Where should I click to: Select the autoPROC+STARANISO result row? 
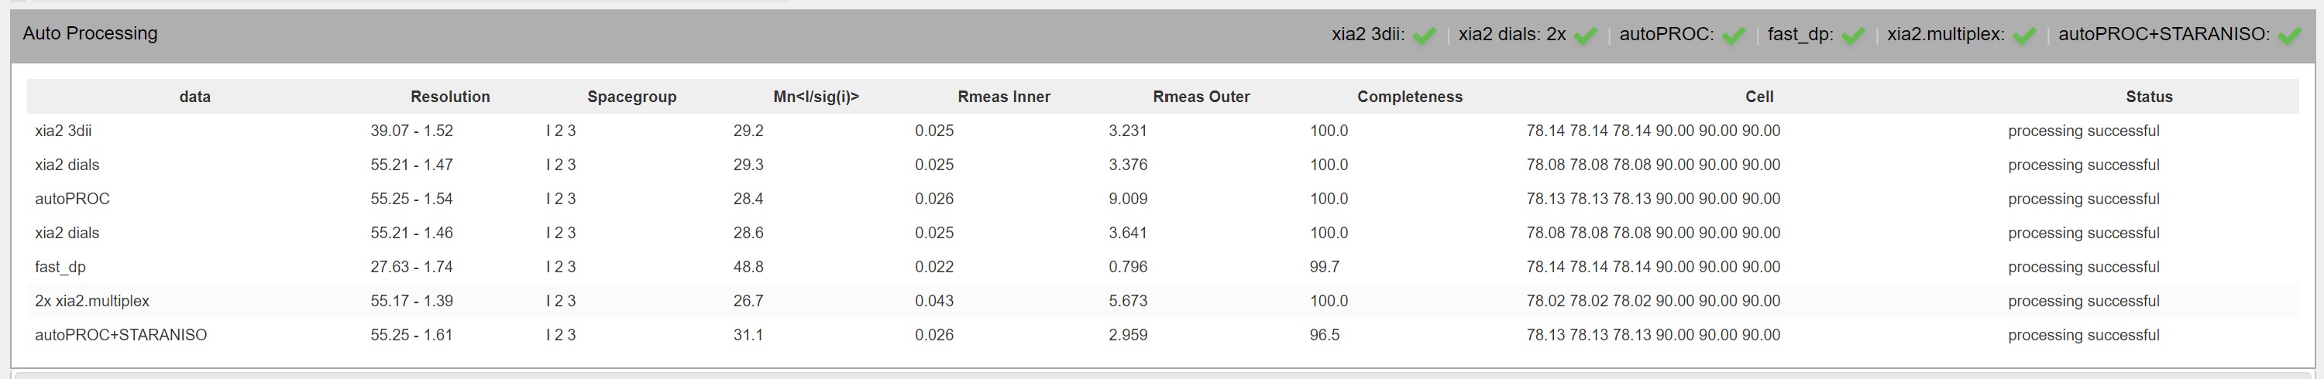pyautogui.click(x=1162, y=335)
